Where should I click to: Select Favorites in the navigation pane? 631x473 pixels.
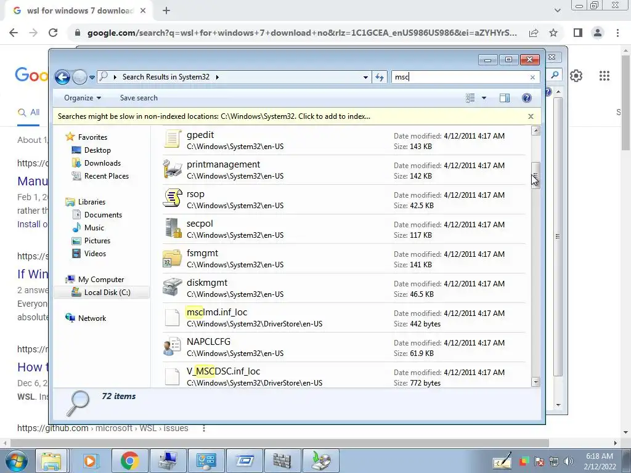pos(92,137)
